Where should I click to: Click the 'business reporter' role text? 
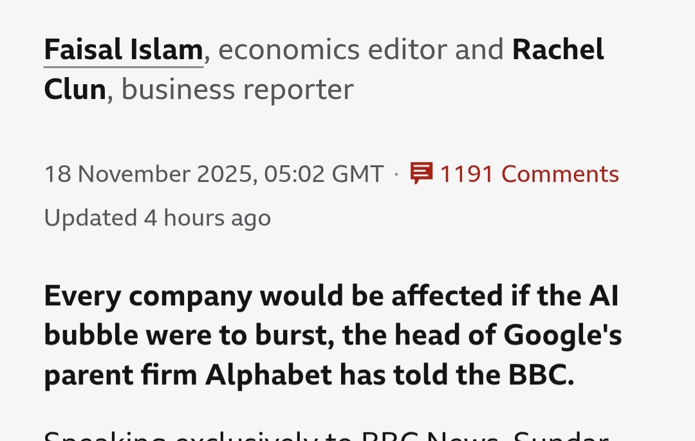[237, 89]
